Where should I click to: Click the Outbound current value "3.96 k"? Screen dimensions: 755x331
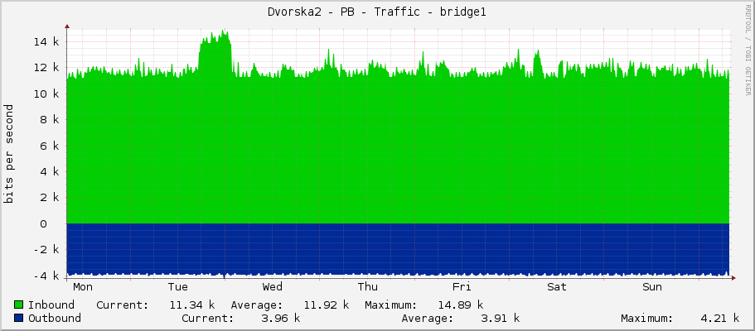280,318
